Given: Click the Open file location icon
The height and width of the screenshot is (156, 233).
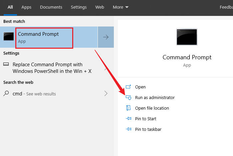Looking at the screenshot, I should (x=128, y=108).
